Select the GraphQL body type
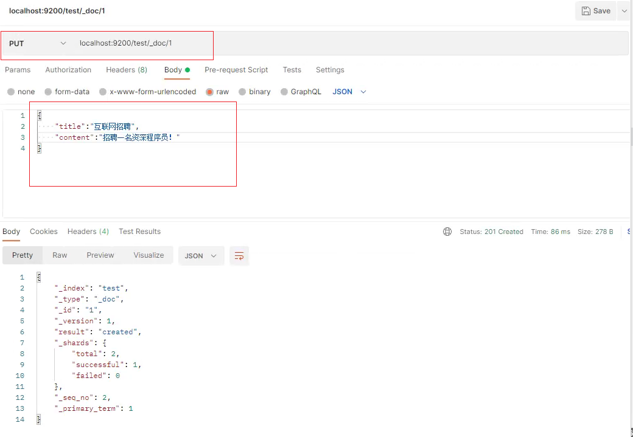Viewport: 633px width, 437px height. (301, 92)
